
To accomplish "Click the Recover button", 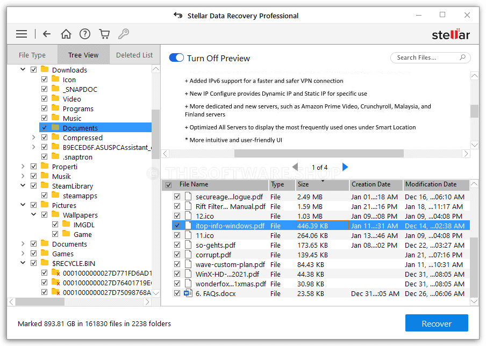I will point(437,323).
